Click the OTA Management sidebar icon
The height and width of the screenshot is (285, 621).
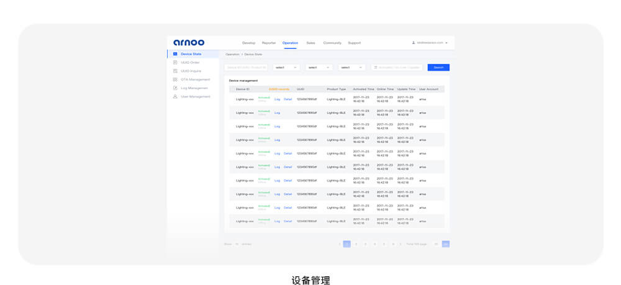click(176, 79)
